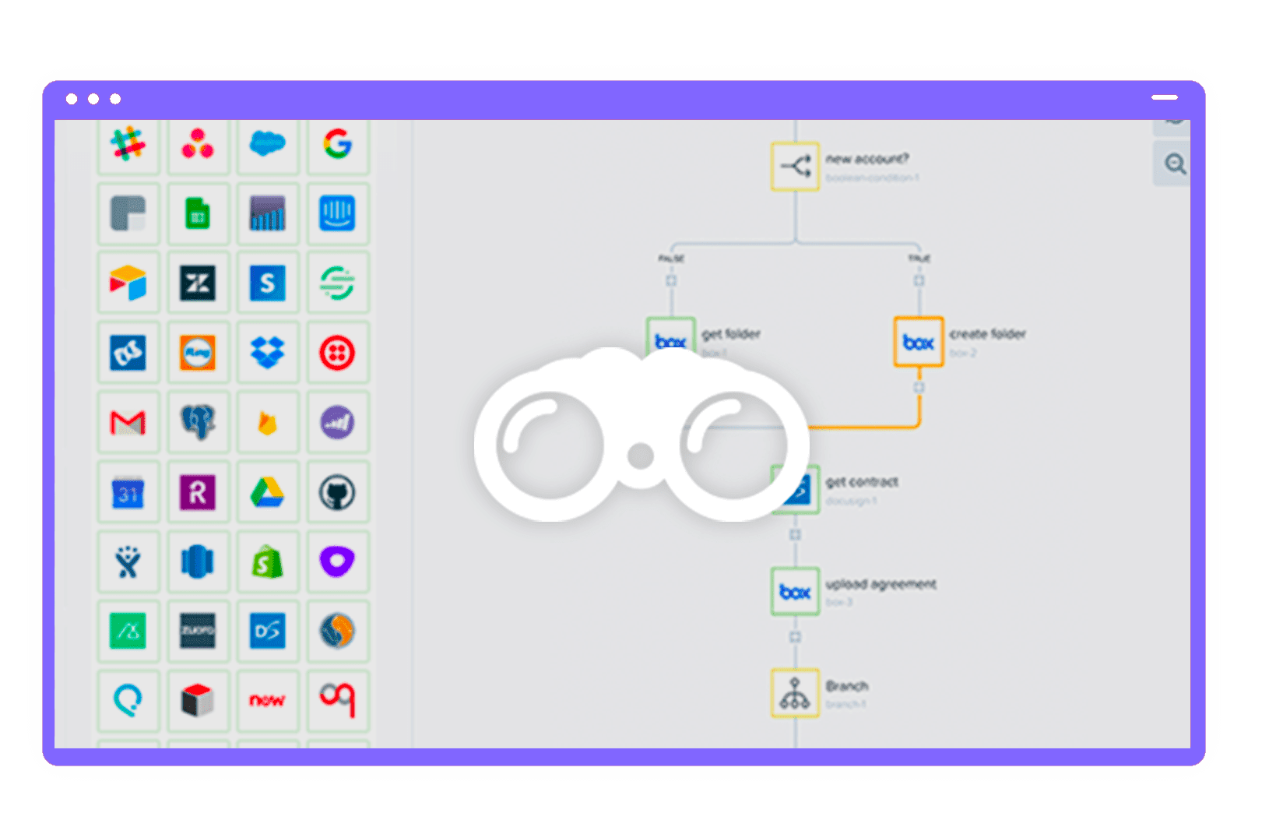
Task: Click connector square above Branch step
Action: (795, 637)
